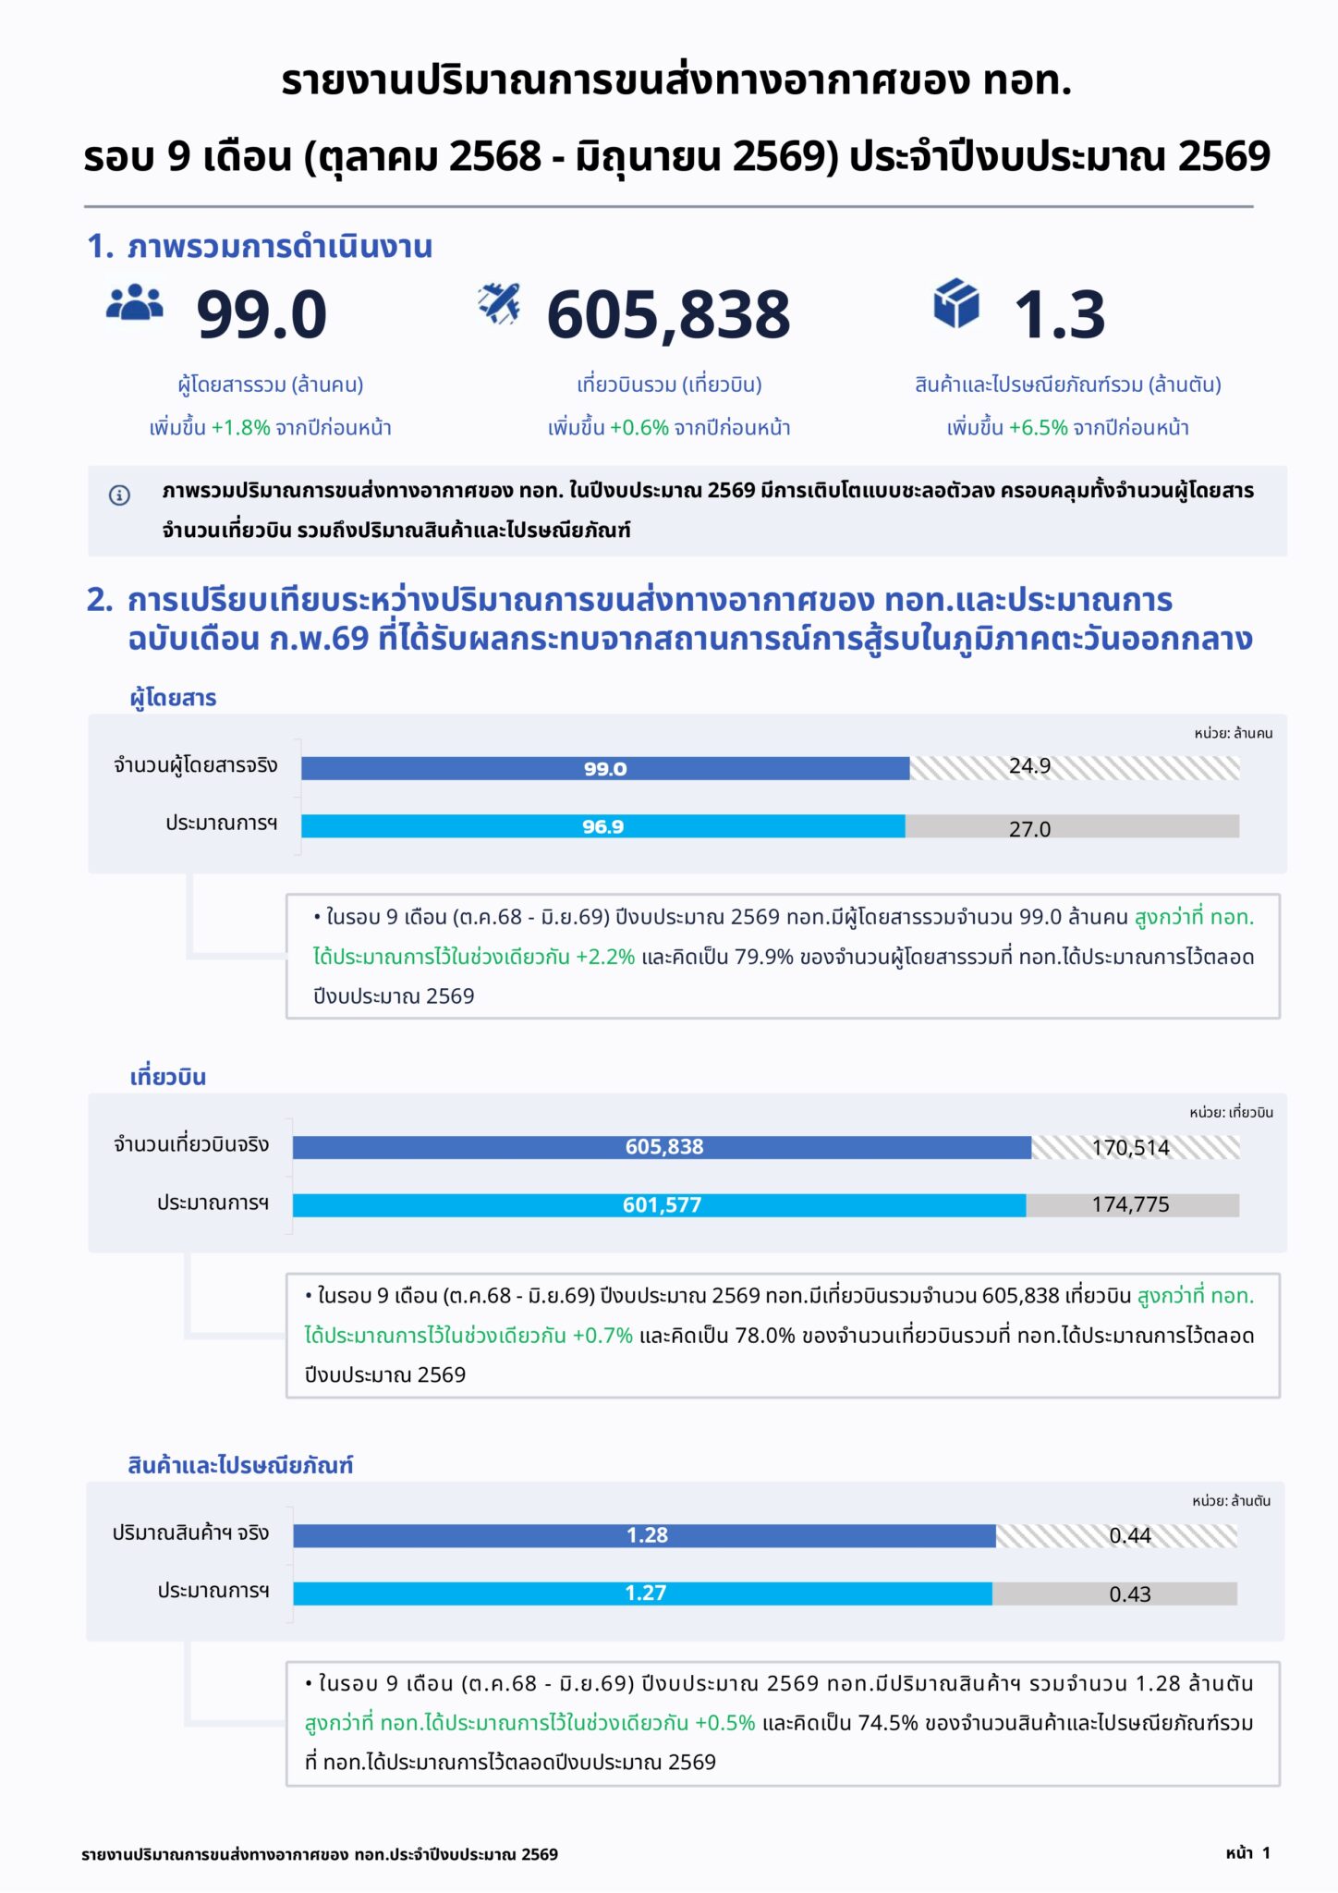1338x1893 pixels.
Task: Click the hatched 24.9 remaining passengers segment
Action: (1075, 768)
